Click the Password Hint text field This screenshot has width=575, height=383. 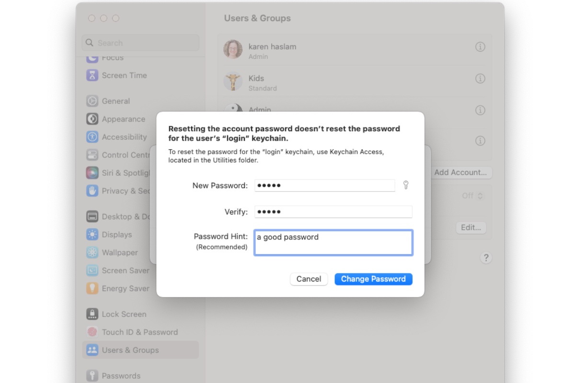pyautogui.click(x=333, y=243)
